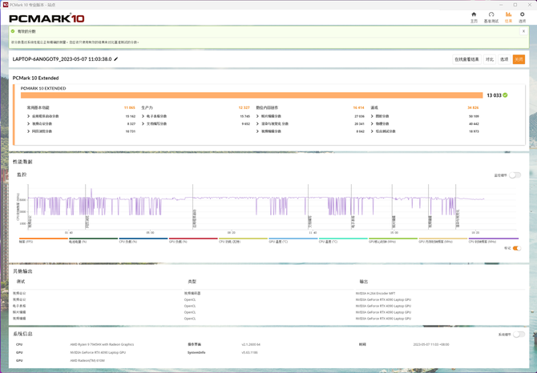The width and height of the screenshot is (537, 373).
Task: Click the app icon in the title bar
Action: click(x=6, y=5)
